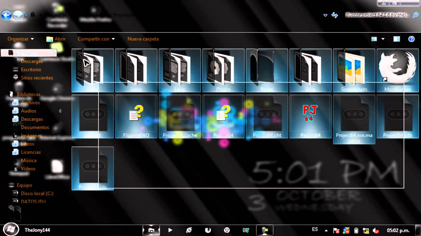Open the Organizar dropdown menu
Viewport: 421px width, 236px height.
click(21, 39)
